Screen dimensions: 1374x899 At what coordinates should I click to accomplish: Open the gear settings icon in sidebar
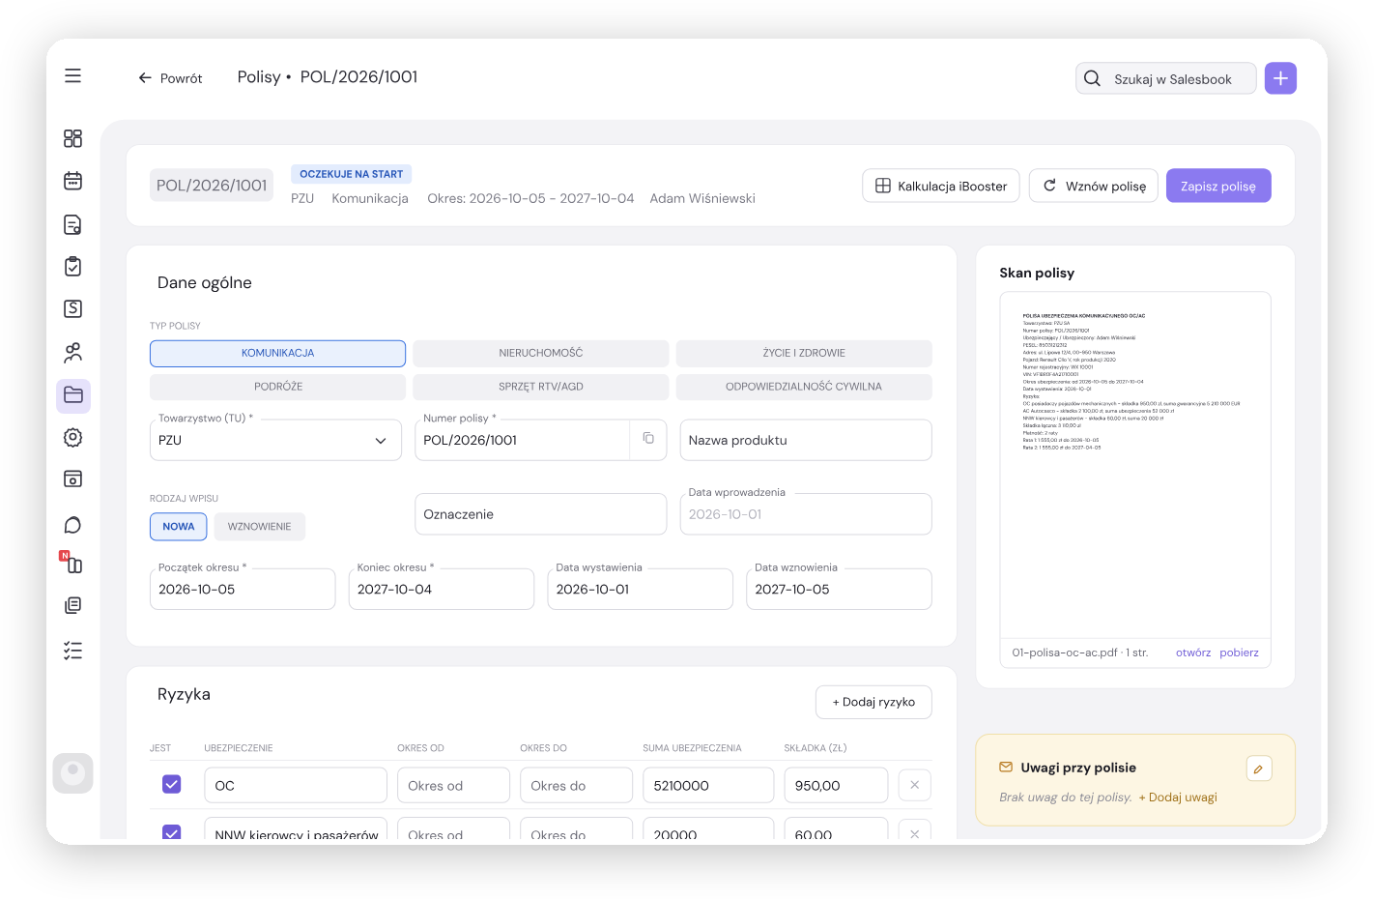72,437
